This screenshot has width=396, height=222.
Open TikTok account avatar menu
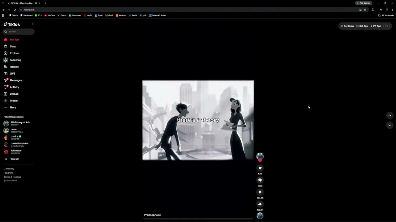pos(387,26)
